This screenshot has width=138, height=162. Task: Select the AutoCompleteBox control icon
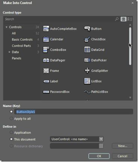click(x=46, y=29)
